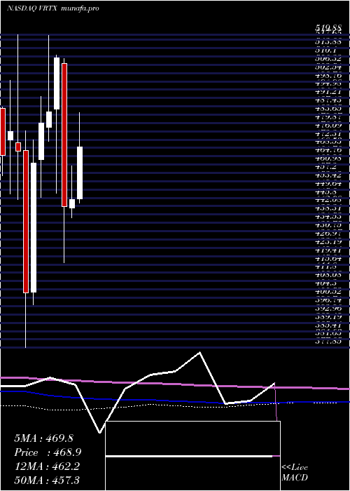
Task: Click the 457.2 price axis label
Action: point(325,168)
